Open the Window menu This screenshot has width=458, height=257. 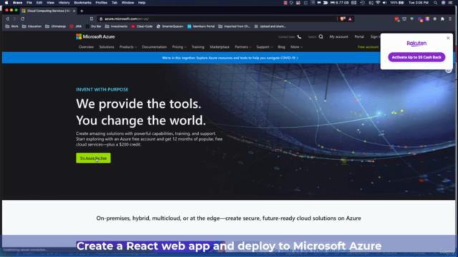point(127,3)
